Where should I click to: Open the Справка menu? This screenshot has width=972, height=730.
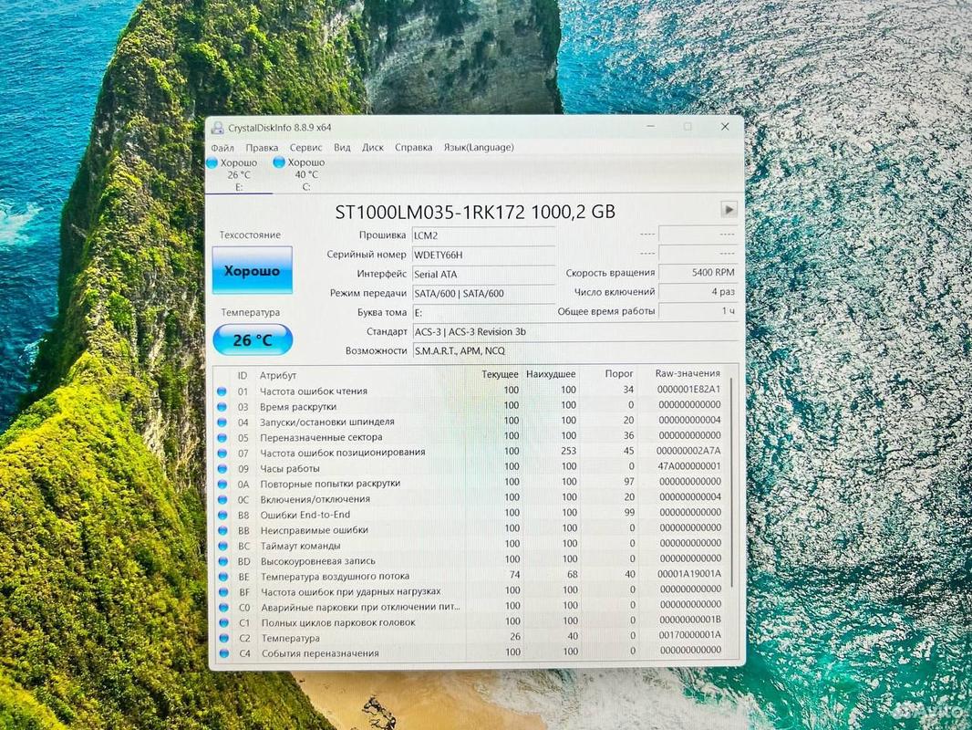coord(413,147)
